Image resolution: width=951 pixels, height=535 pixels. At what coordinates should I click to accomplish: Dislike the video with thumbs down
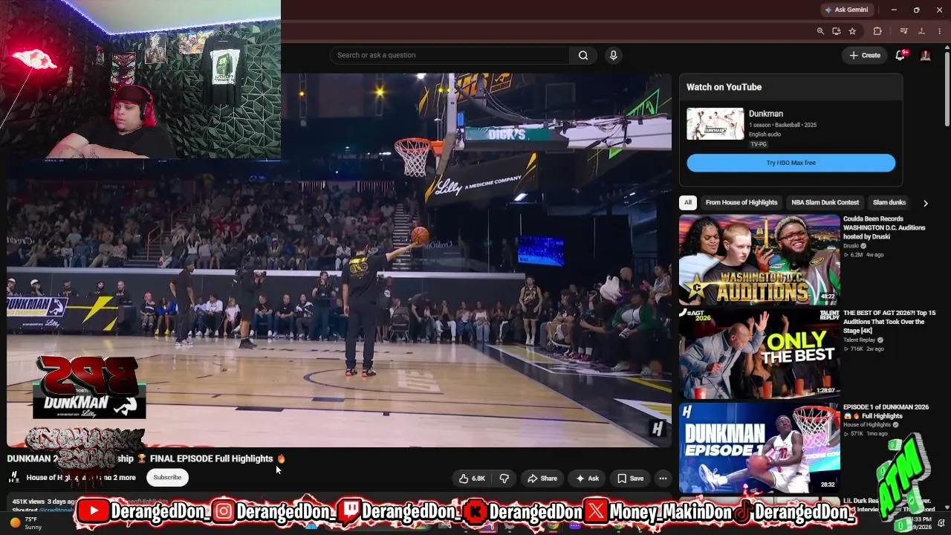(504, 479)
